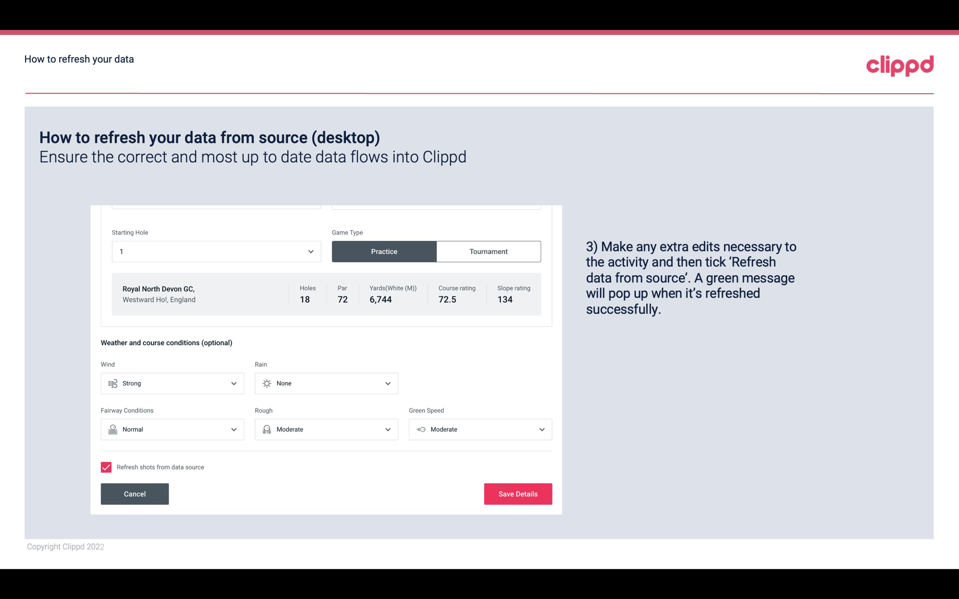This screenshot has width=959, height=599.
Task: Select the Practice game type toggle
Action: (x=384, y=251)
